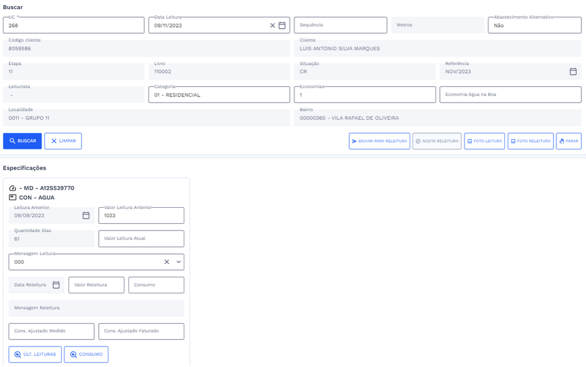This screenshot has width=586, height=367.
Task: Click the Aceita Releitura button
Action: coord(437,141)
